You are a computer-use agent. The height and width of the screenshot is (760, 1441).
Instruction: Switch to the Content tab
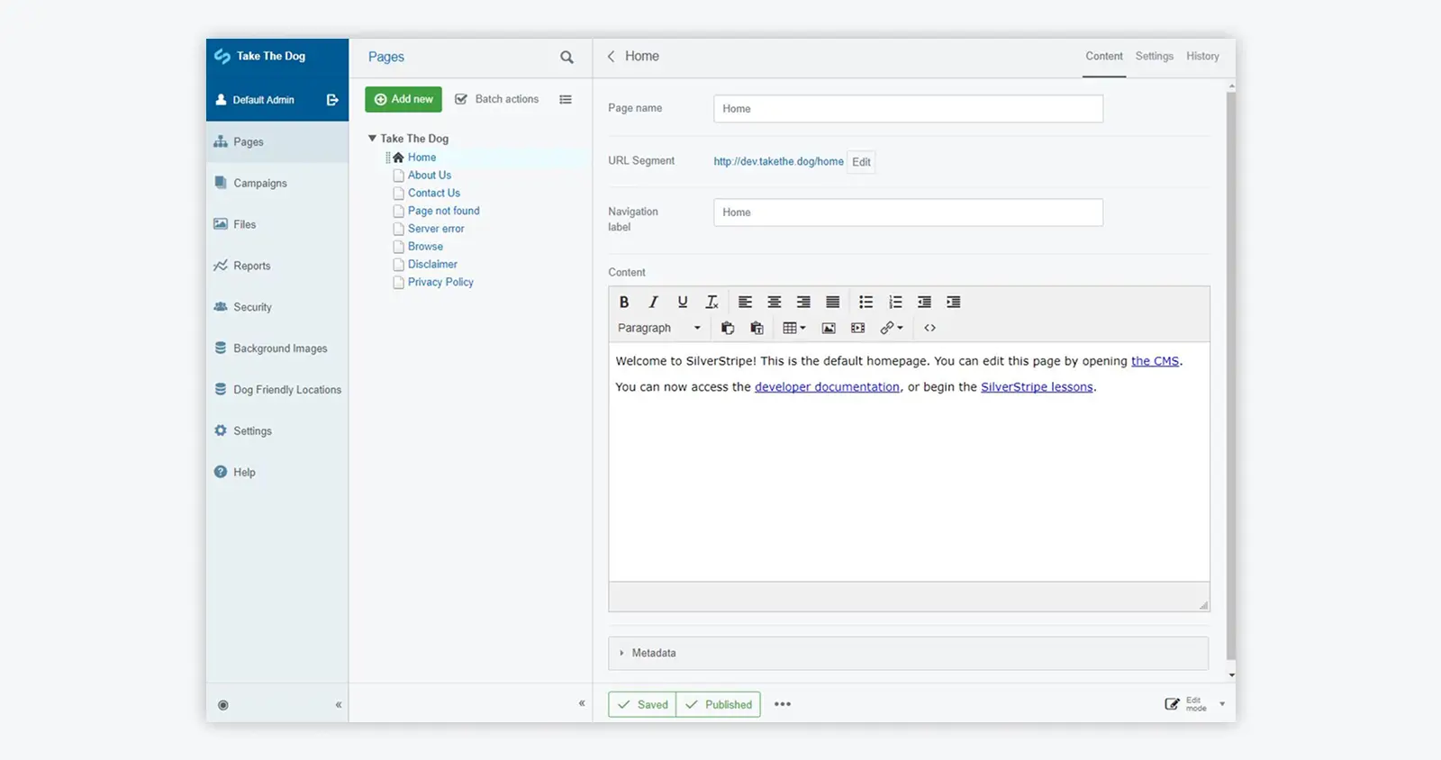[x=1104, y=57]
